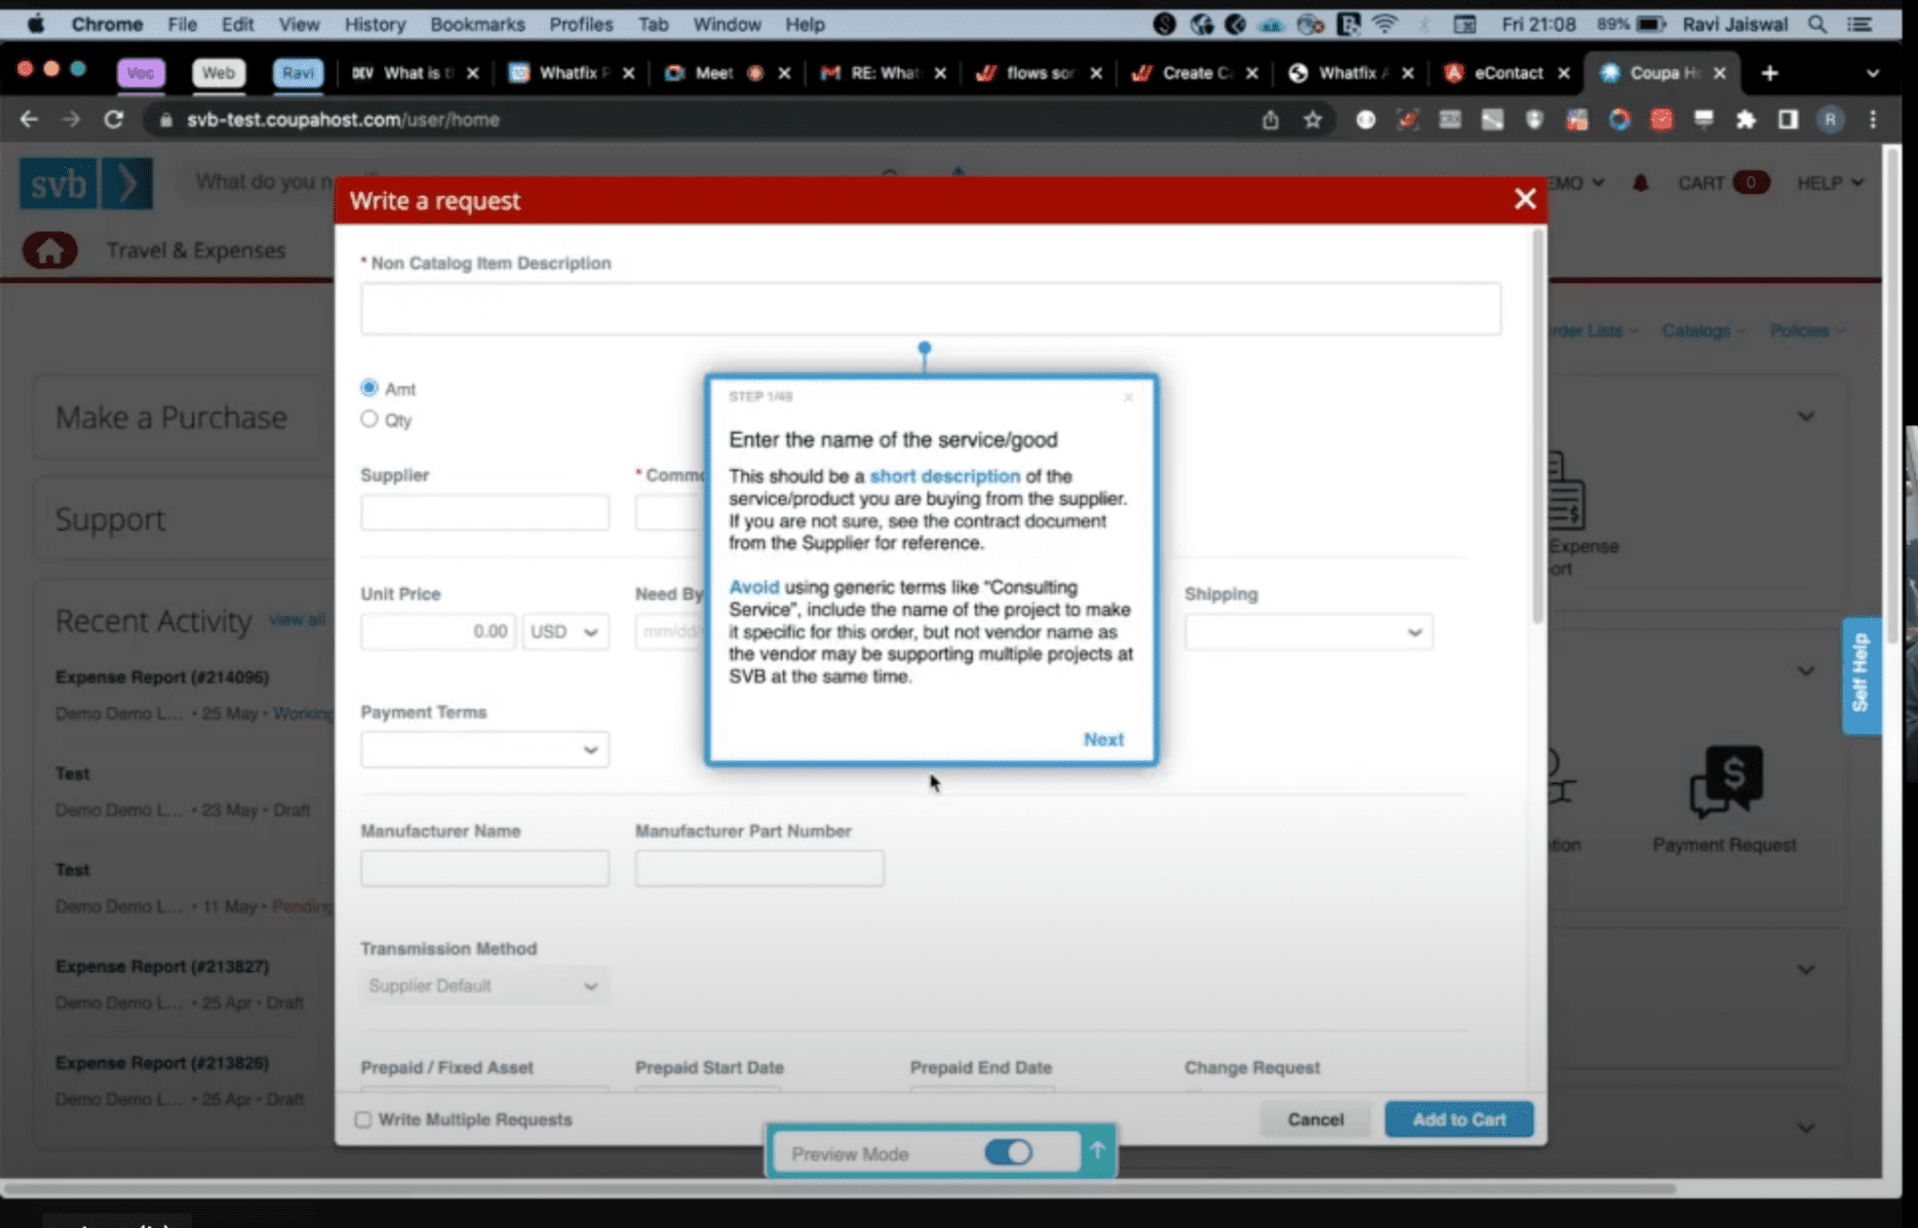Click the browser reload button
This screenshot has height=1228, width=1918.
tap(113, 119)
